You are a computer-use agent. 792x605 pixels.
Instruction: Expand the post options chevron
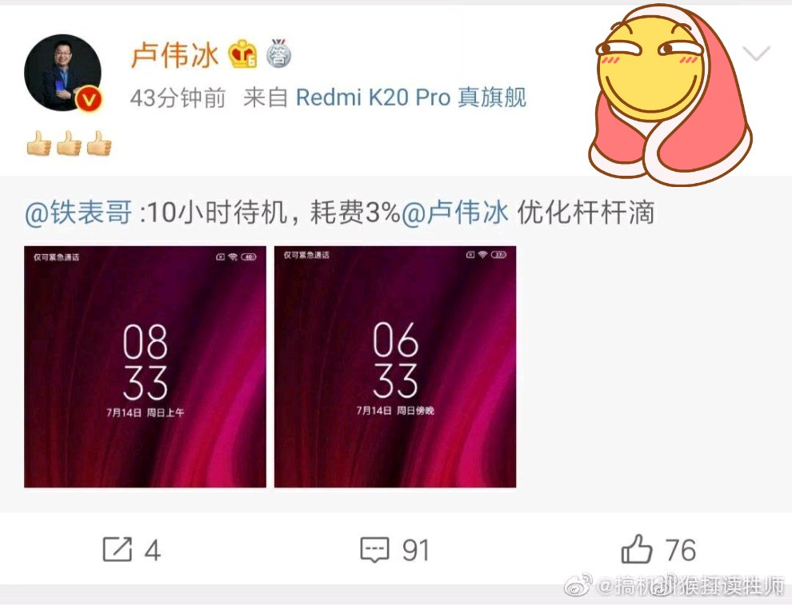[x=756, y=53]
